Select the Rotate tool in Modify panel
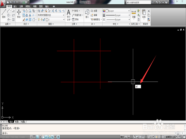 pyautogui.click(x=27, y=11)
